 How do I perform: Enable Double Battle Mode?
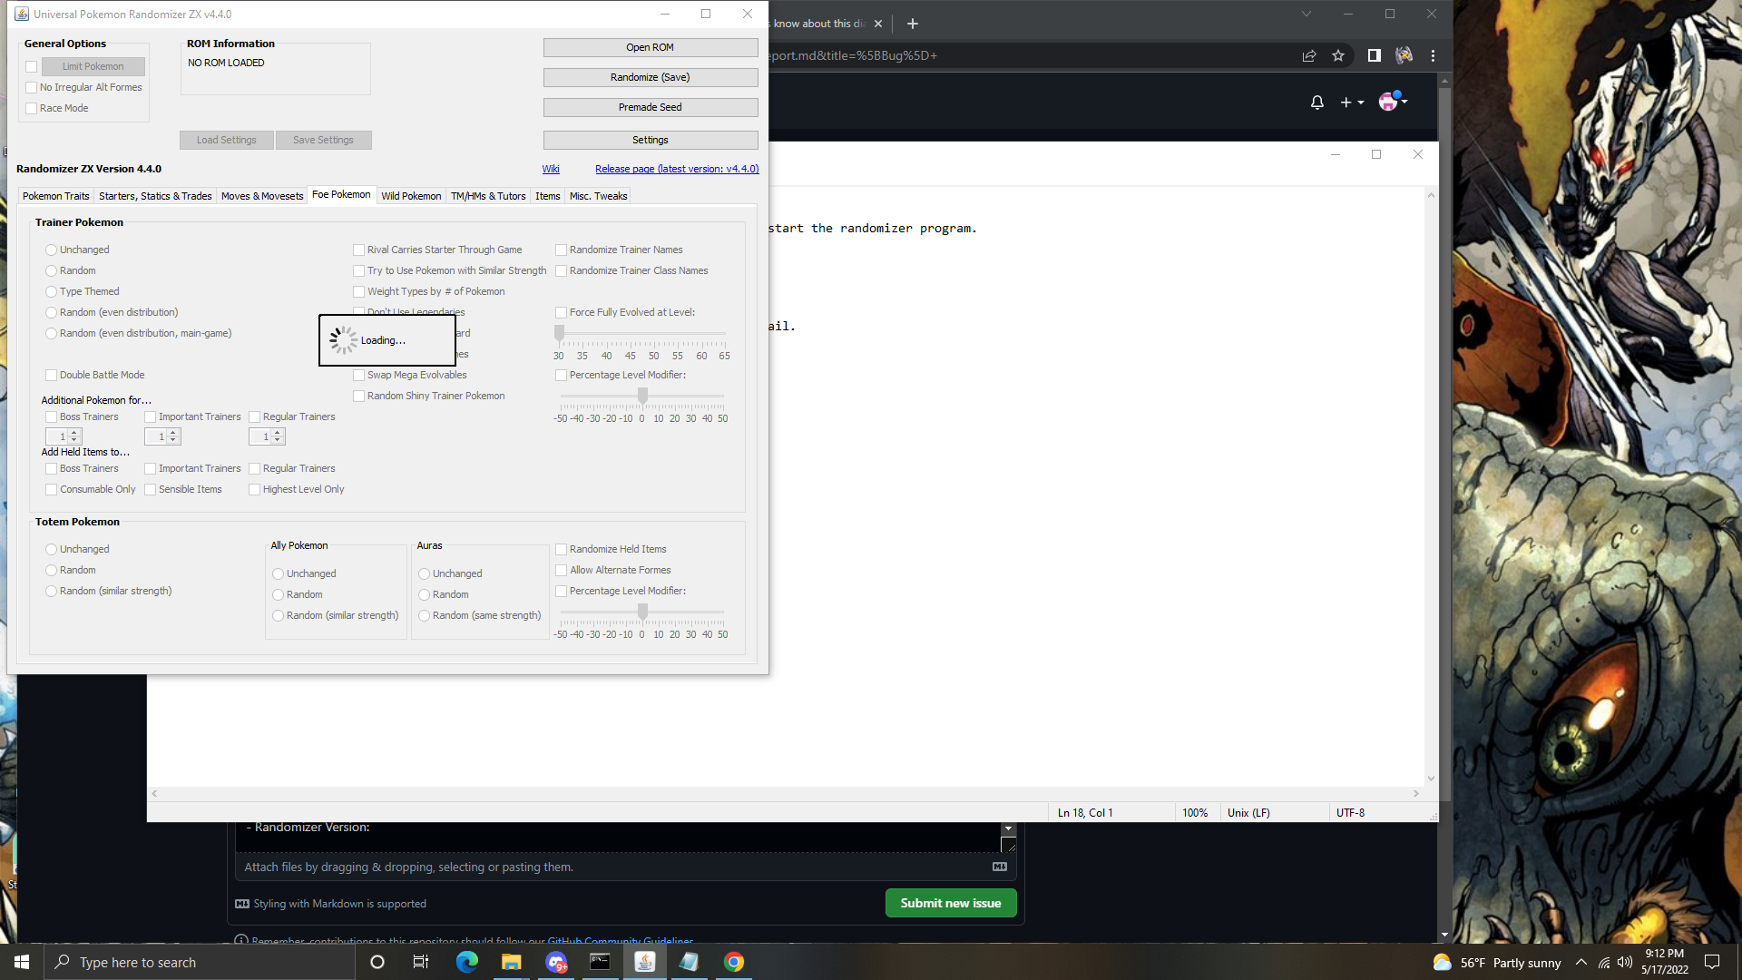(52, 376)
